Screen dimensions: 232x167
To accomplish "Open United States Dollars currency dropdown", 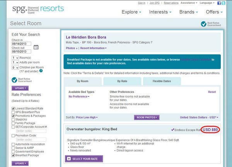I will (199, 117).
